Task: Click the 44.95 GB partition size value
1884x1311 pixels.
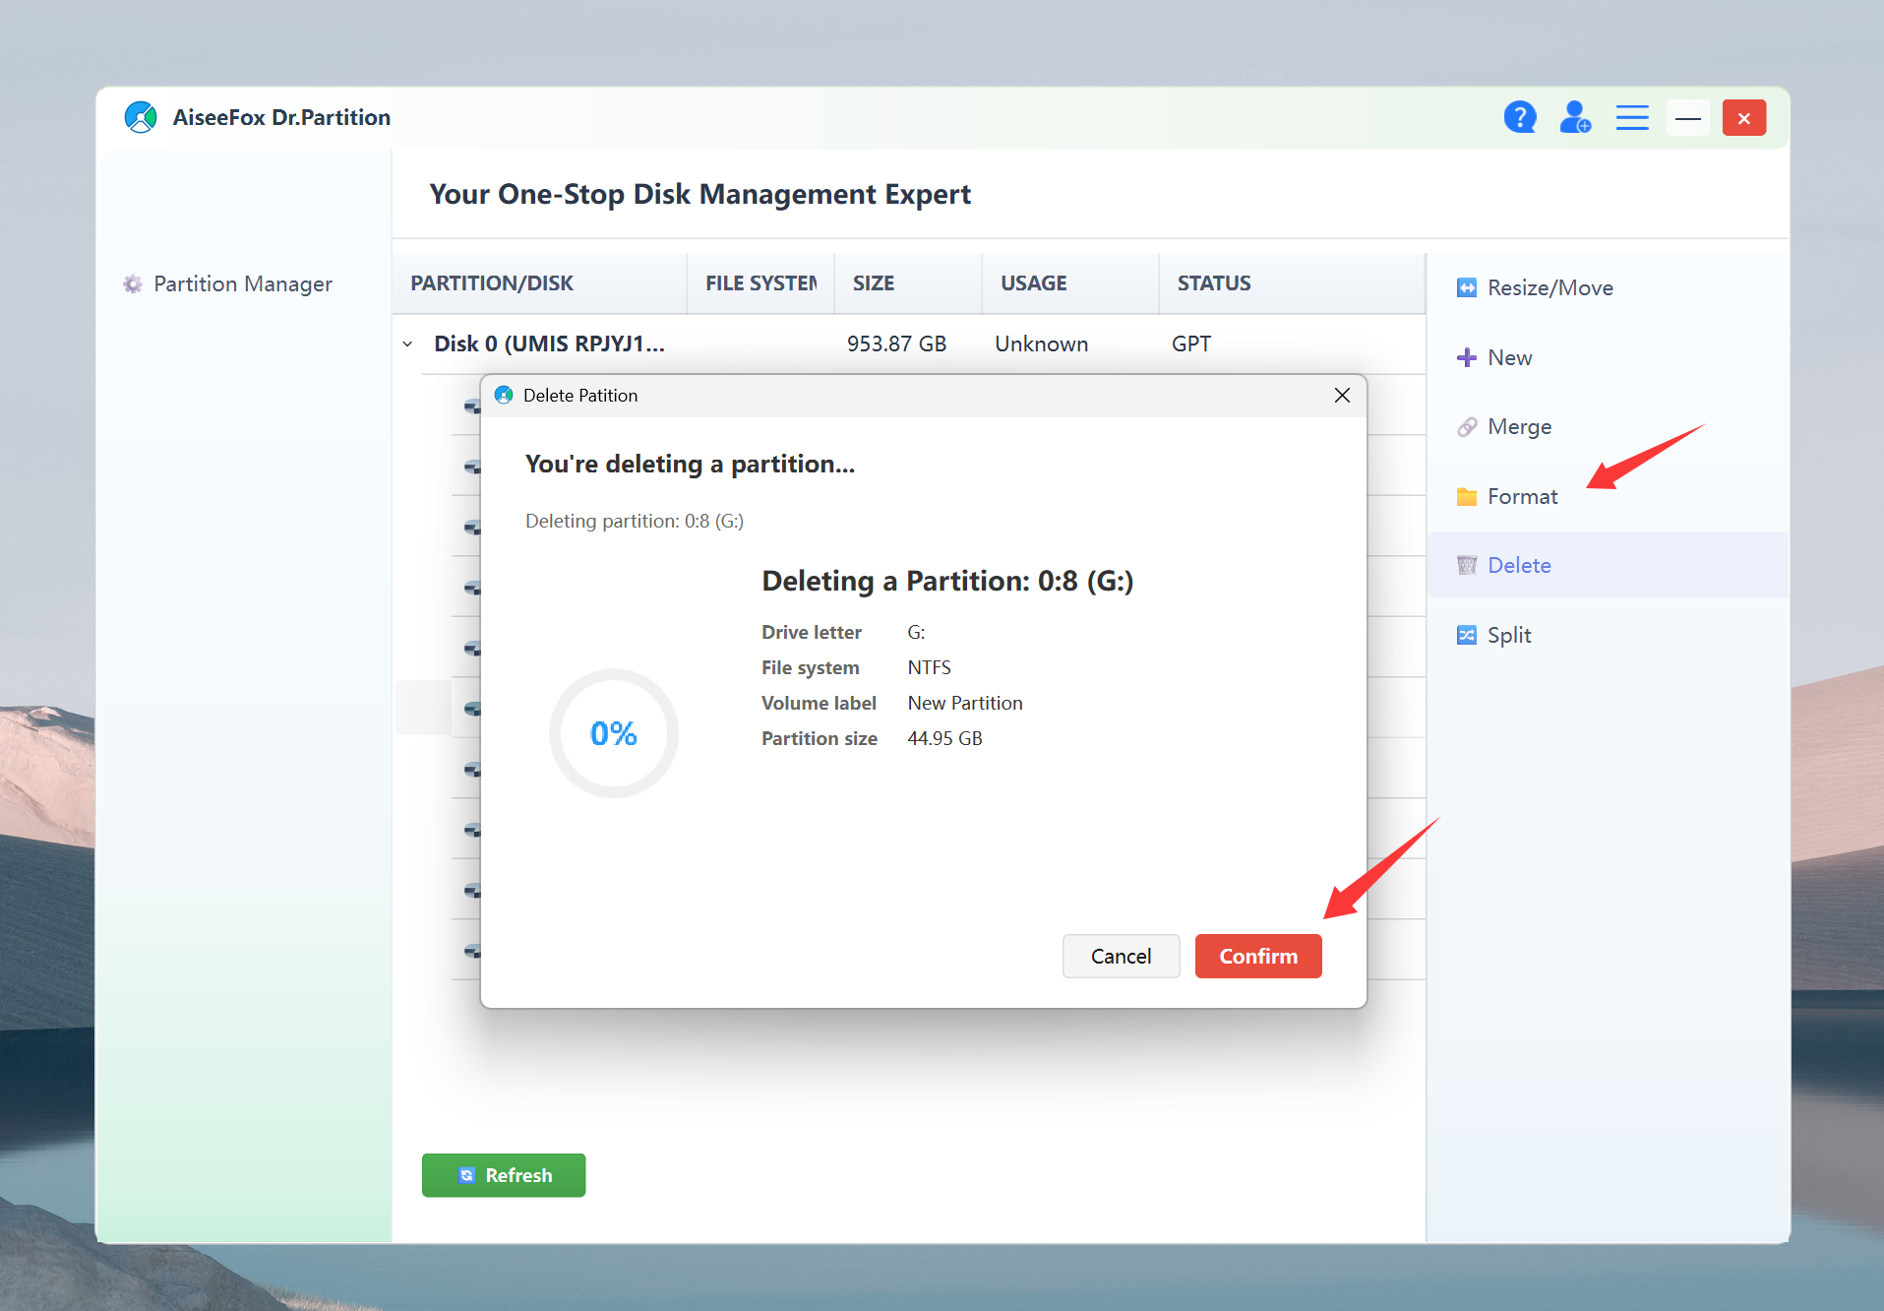Action: click(944, 739)
